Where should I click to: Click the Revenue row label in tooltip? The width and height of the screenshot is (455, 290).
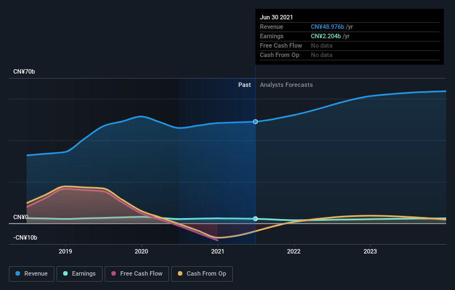click(x=272, y=27)
